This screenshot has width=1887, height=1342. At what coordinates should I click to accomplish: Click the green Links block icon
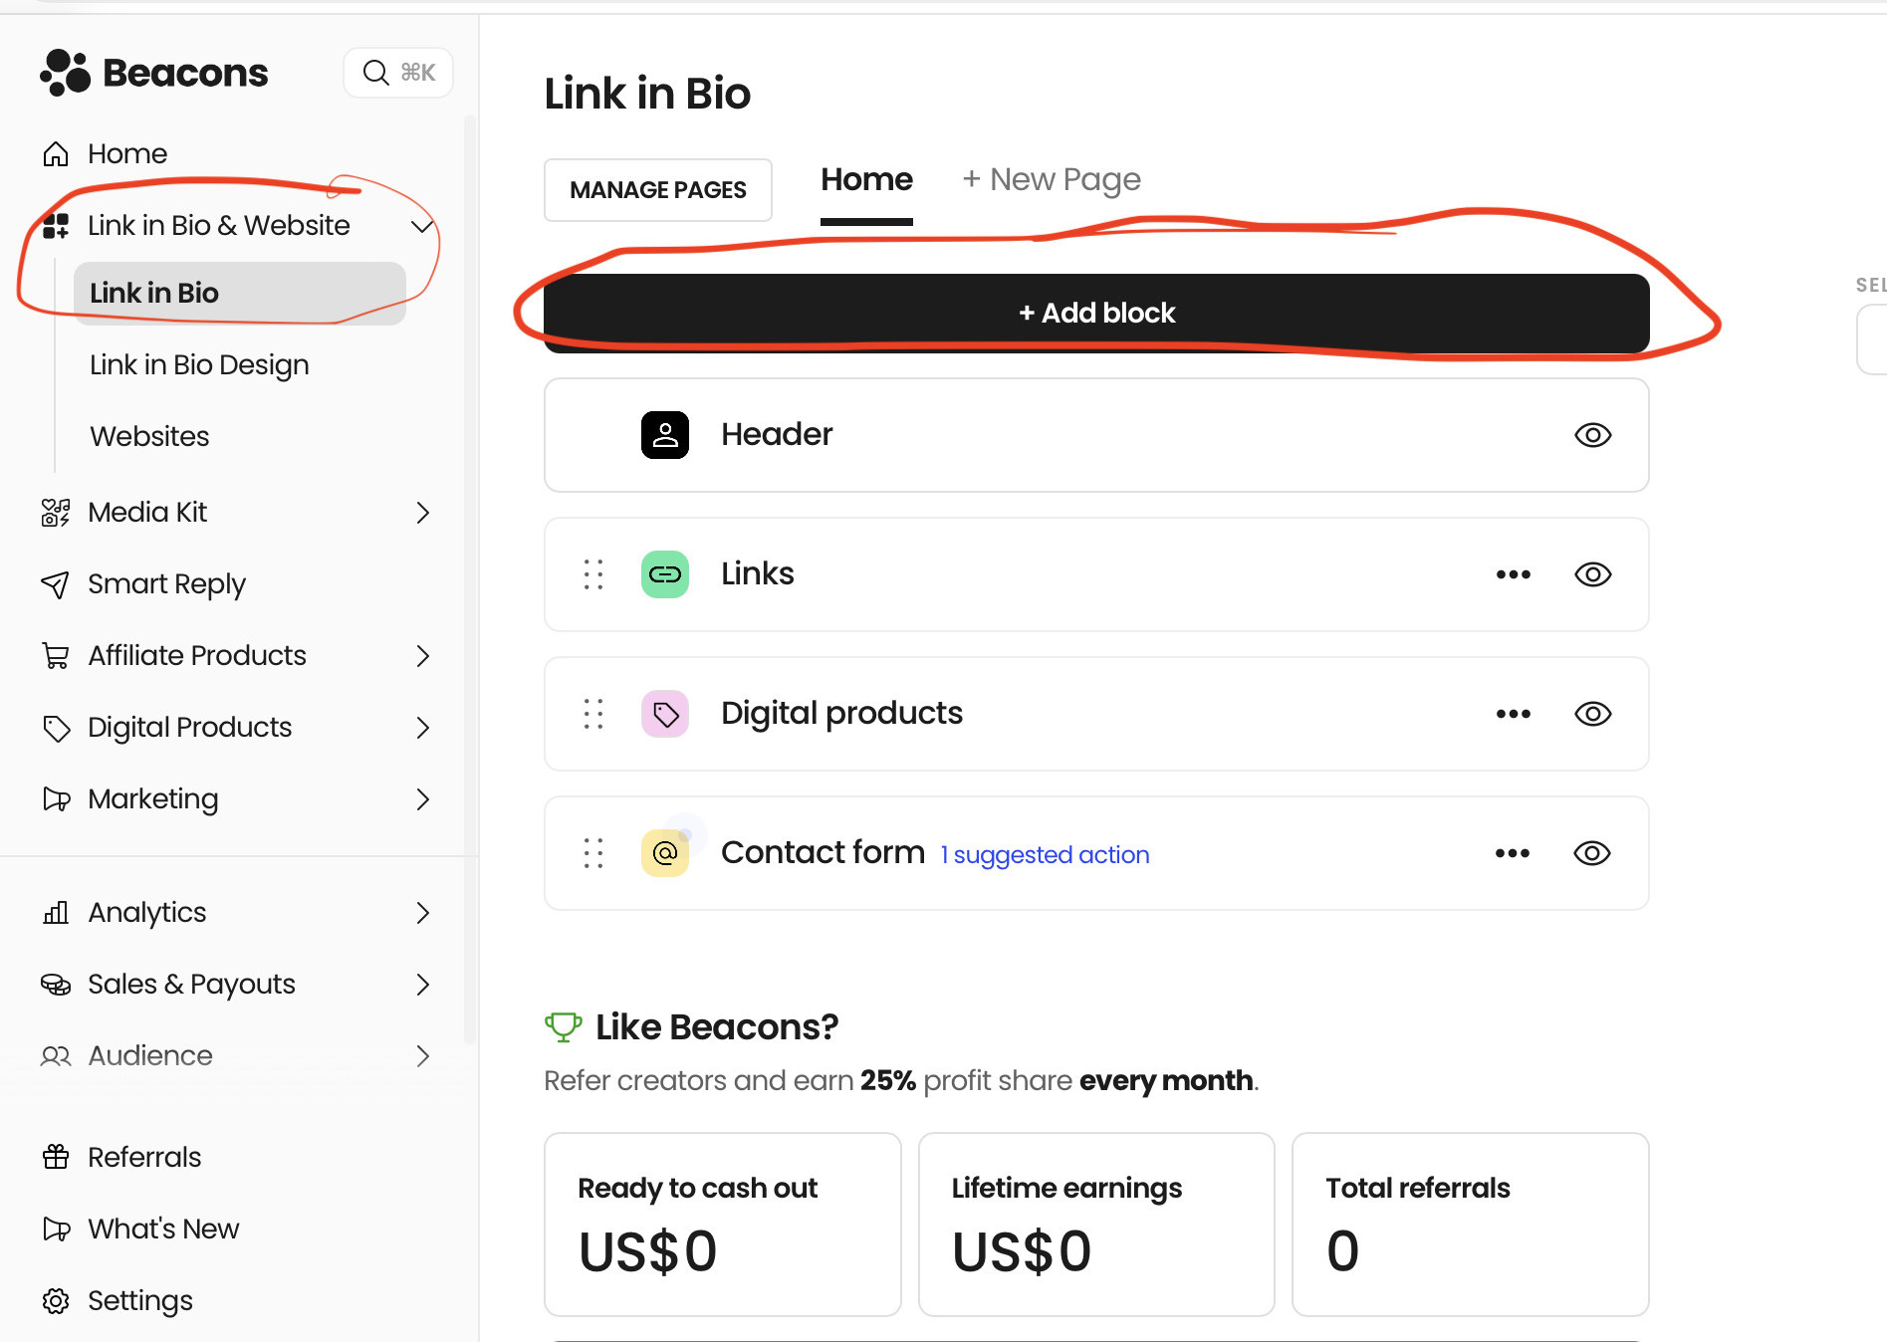(665, 574)
